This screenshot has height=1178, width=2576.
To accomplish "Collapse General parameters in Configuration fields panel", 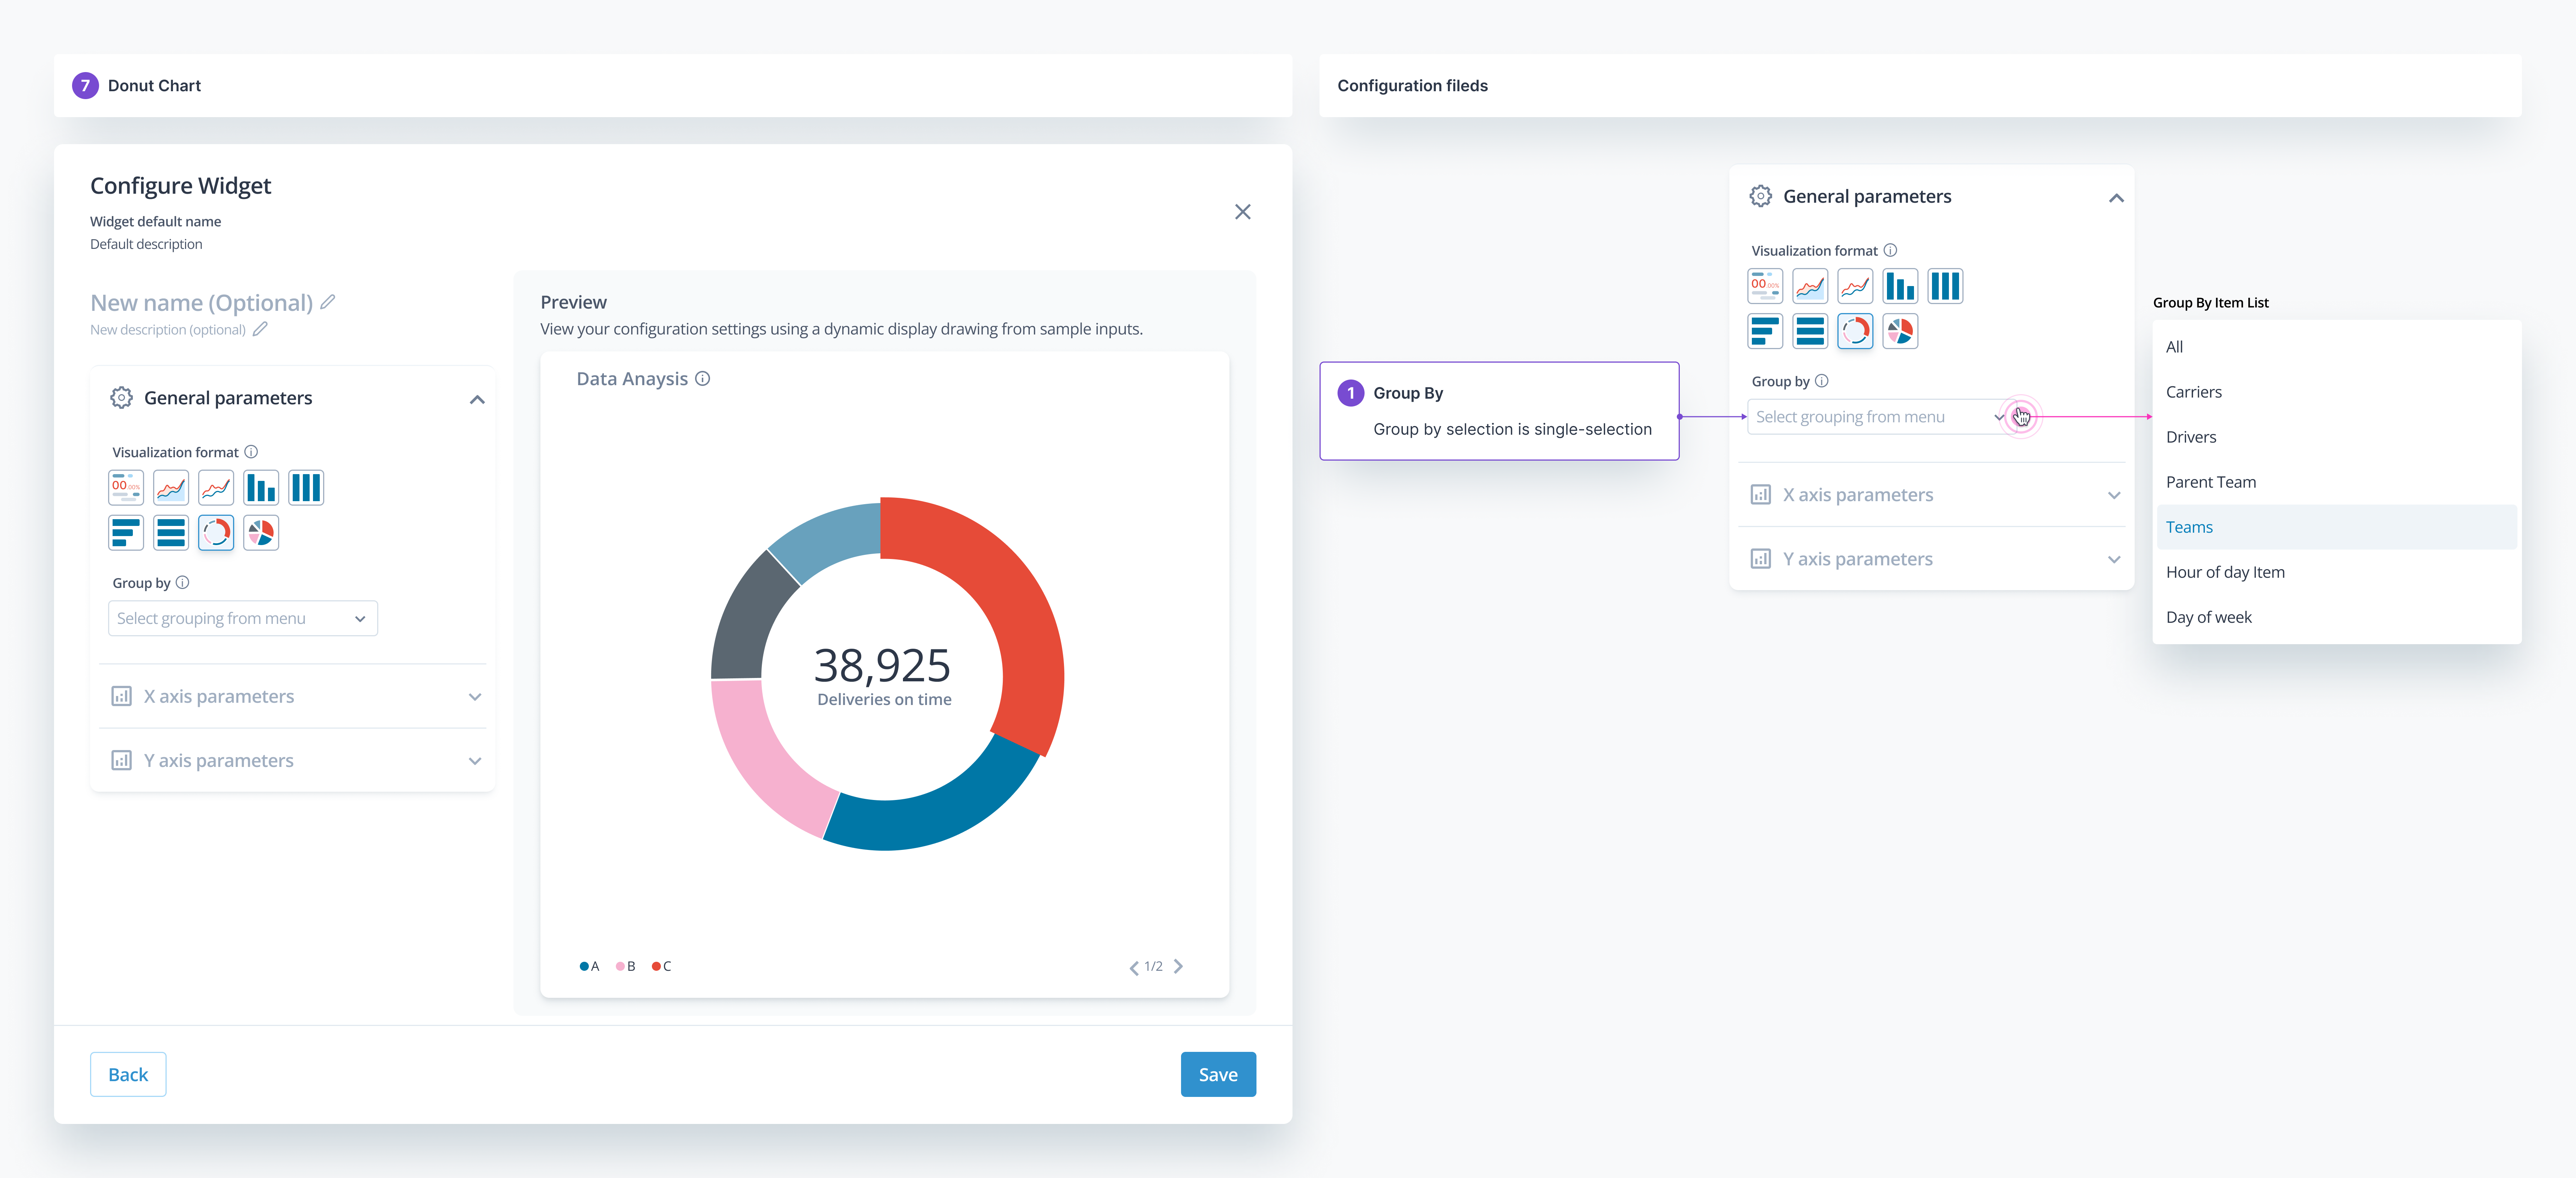I will click(x=2116, y=198).
